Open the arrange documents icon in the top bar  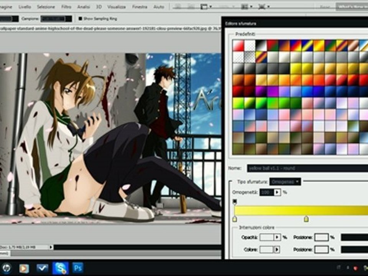(244, 7)
